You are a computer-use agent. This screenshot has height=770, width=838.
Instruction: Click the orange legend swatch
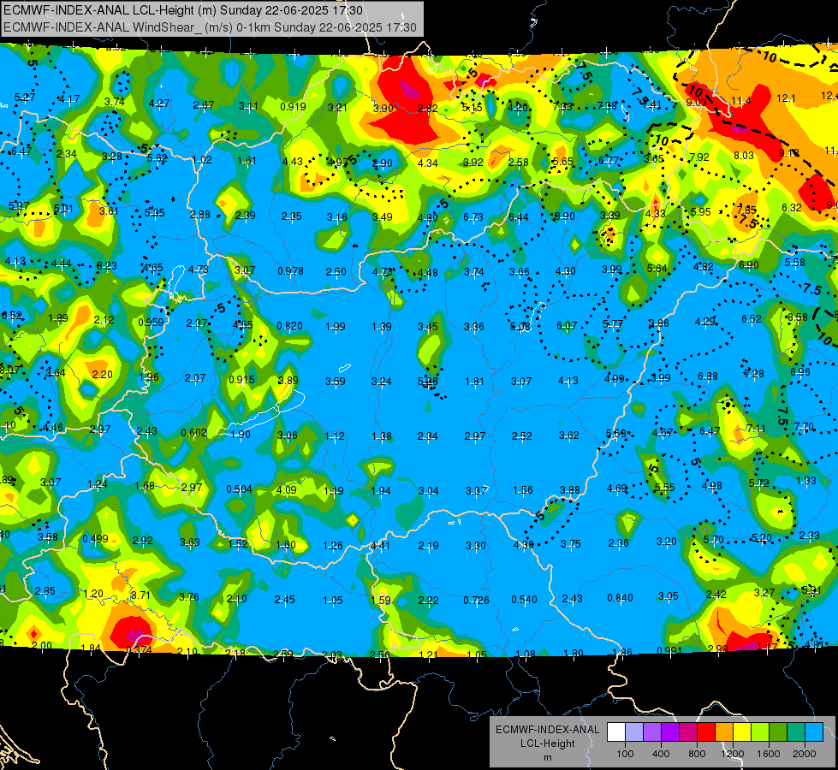point(724,732)
